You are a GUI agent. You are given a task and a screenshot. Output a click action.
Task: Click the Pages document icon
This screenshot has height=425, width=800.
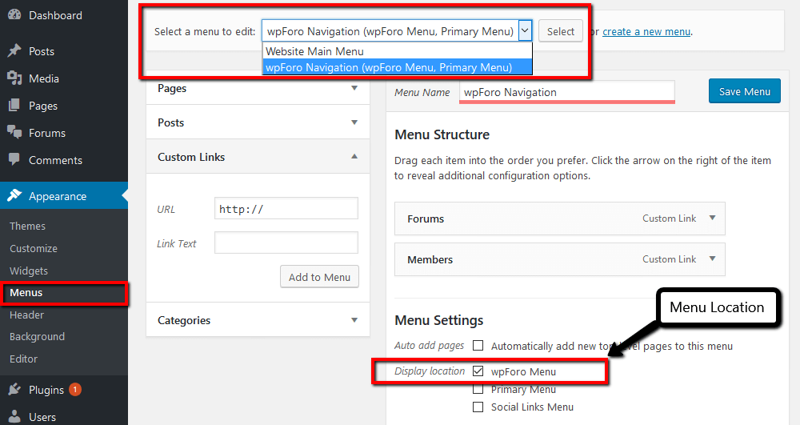click(14, 105)
